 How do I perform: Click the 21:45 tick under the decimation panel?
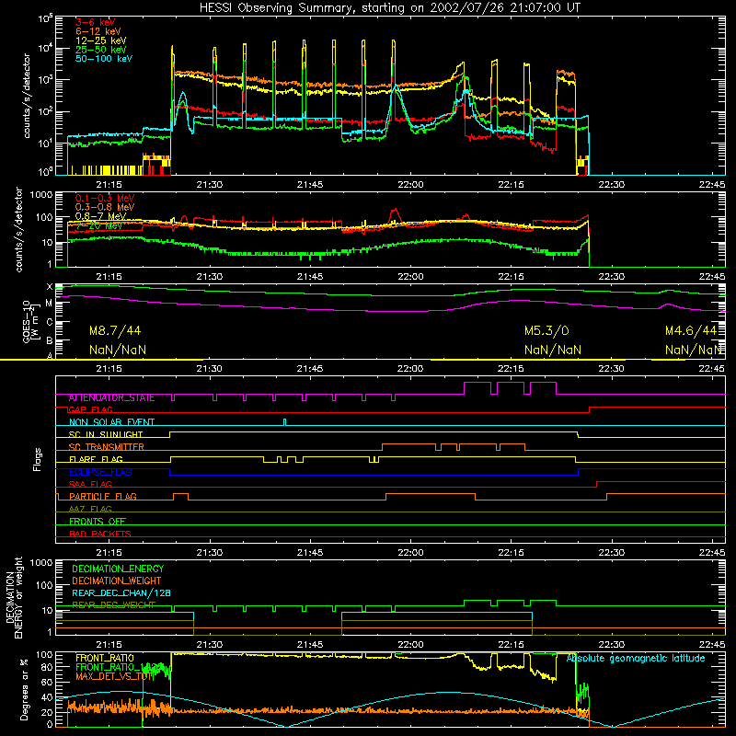click(x=310, y=645)
